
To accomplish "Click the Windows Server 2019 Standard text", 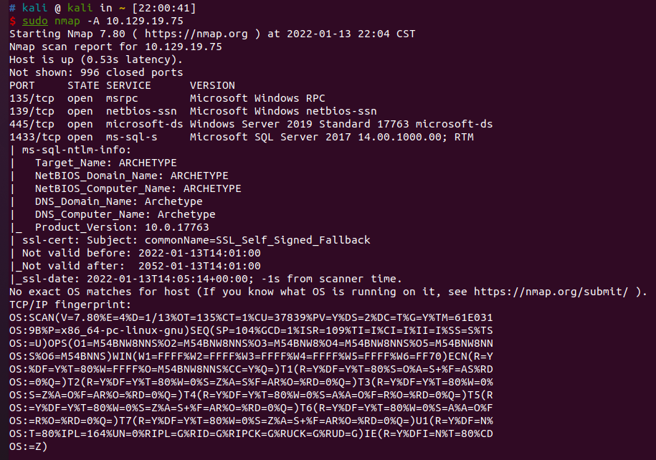I will (280, 124).
